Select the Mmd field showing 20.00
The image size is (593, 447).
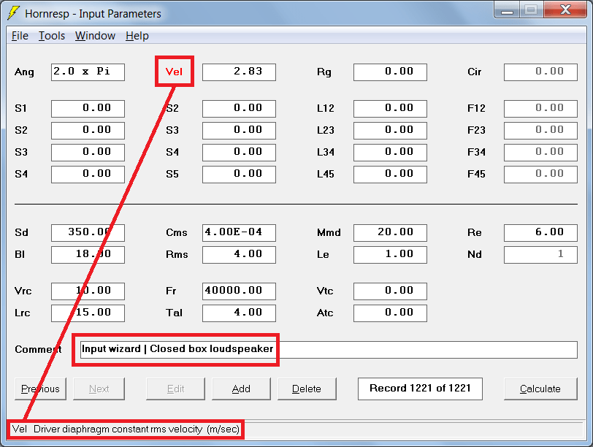coord(390,233)
